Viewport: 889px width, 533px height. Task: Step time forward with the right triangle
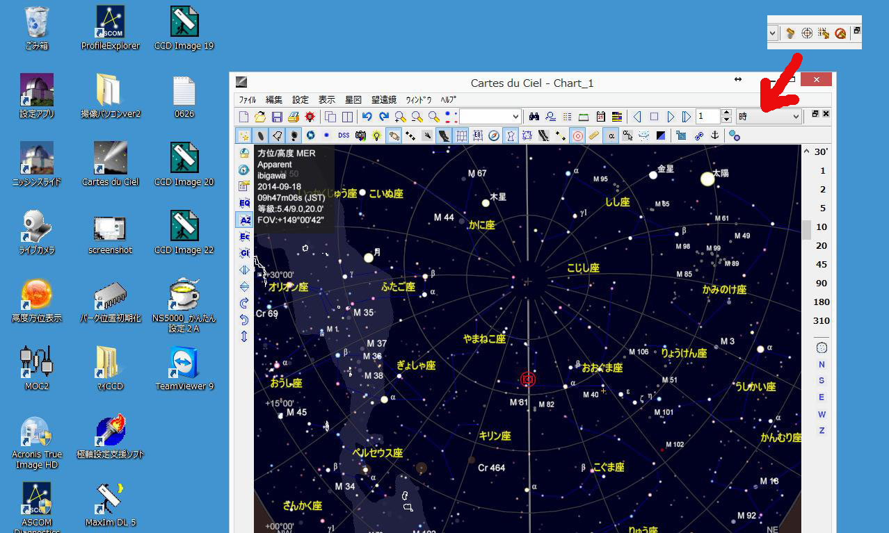(x=671, y=117)
